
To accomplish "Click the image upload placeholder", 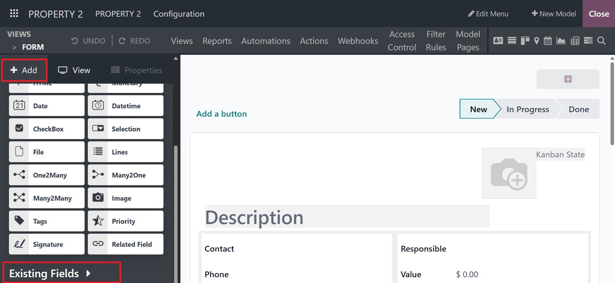I will pyautogui.click(x=509, y=173).
